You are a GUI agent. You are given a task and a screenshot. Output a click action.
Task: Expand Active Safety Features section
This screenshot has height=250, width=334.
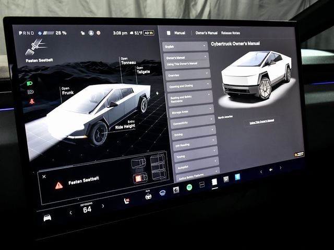tap(198, 176)
